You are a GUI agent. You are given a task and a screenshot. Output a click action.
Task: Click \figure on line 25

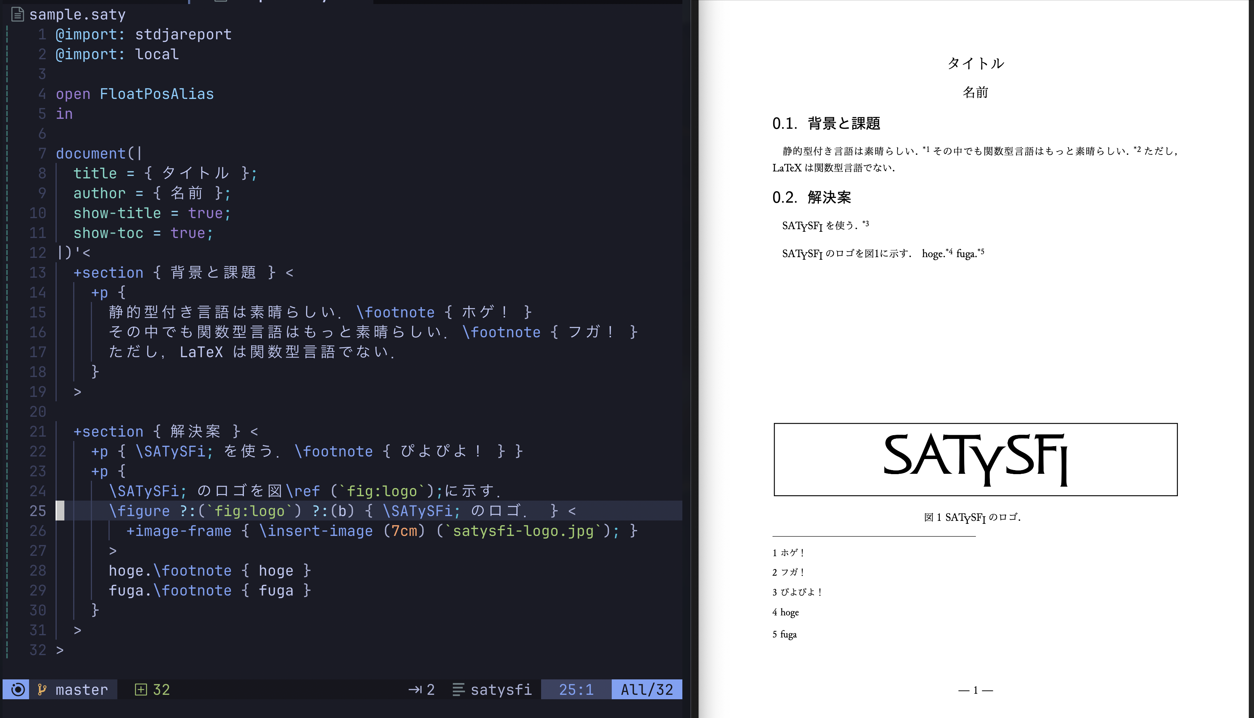coord(139,511)
